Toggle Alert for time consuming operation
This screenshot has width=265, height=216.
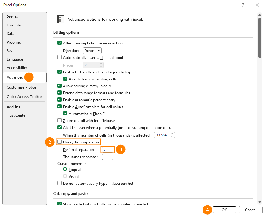pyautogui.click(x=59, y=127)
